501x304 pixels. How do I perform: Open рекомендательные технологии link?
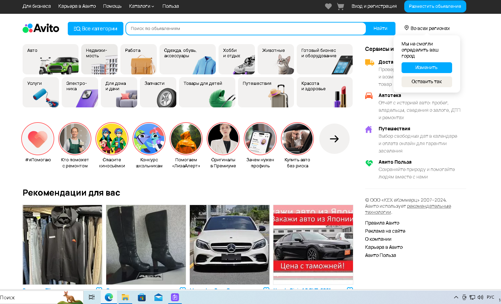tap(408, 209)
